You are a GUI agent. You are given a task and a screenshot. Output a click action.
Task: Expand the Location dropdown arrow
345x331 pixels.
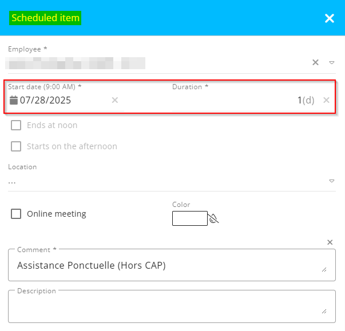tap(331, 181)
